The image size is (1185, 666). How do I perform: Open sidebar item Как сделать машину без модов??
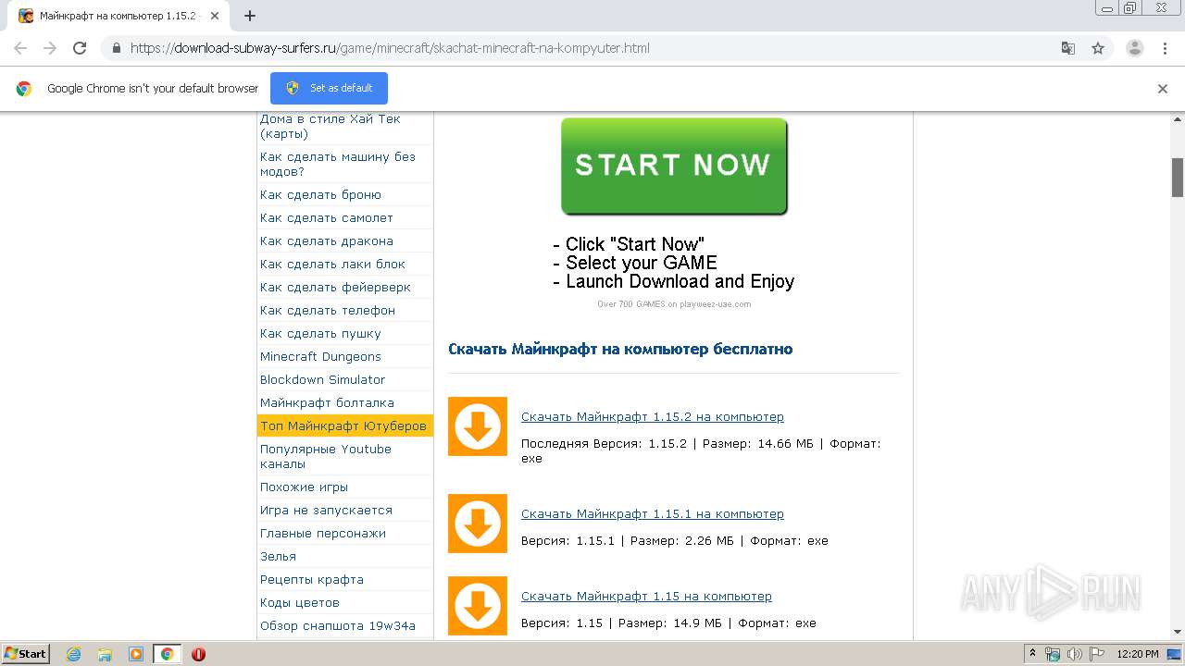(338, 165)
